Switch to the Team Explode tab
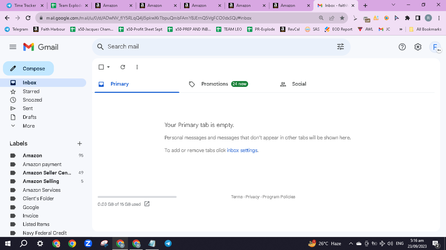This screenshot has width=446, height=250. click(x=70, y=6)
